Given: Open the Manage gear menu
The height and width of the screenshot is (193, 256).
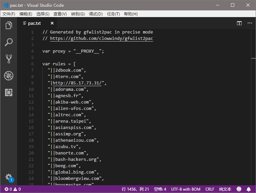Looking at the screenshot, I should coord(9,178).
